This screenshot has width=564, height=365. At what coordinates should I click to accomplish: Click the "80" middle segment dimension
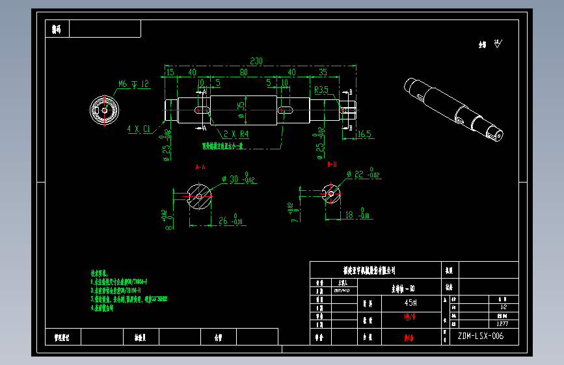(243, 72)
